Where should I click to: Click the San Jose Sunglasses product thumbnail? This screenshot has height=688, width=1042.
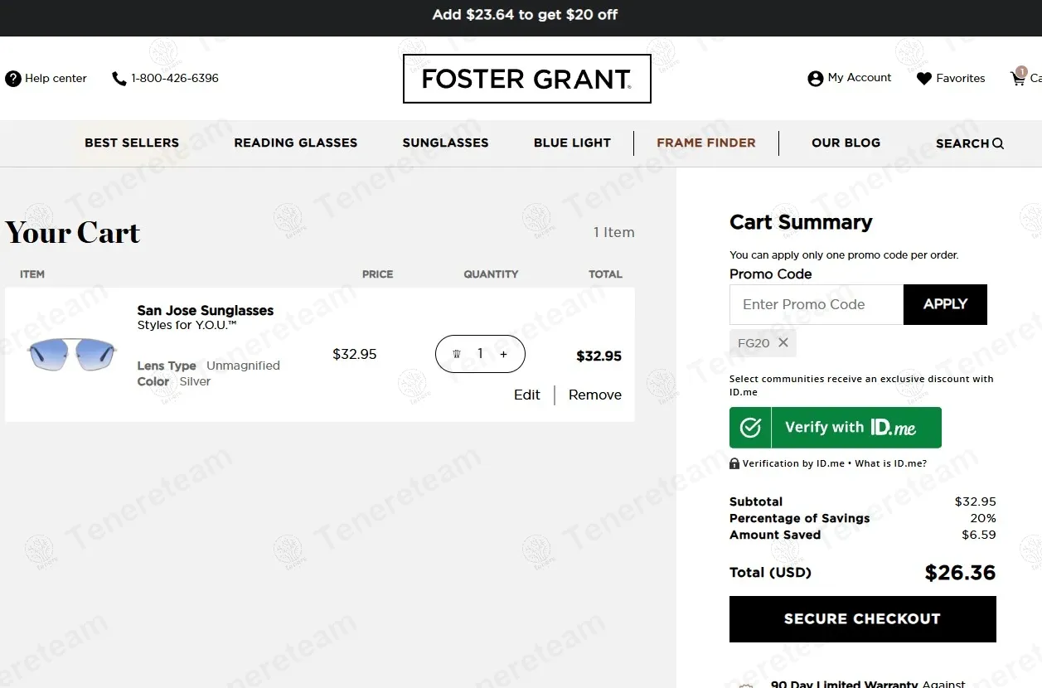click(70, 354)
